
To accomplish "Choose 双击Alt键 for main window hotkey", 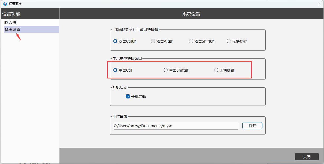I will (153, 41).
